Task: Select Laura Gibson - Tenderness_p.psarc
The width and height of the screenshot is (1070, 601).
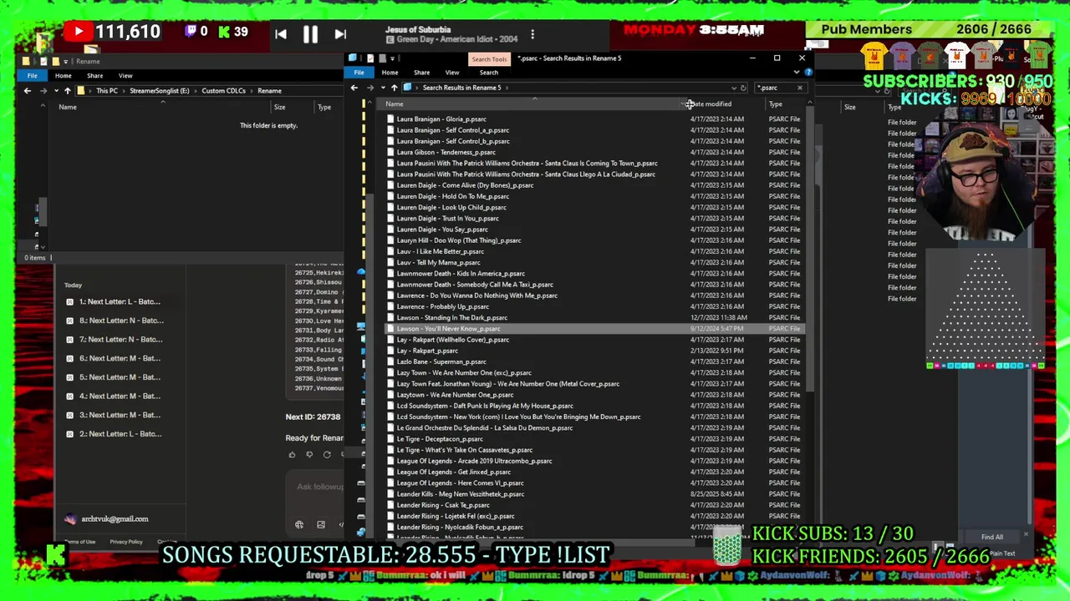Action: point(446,153)
